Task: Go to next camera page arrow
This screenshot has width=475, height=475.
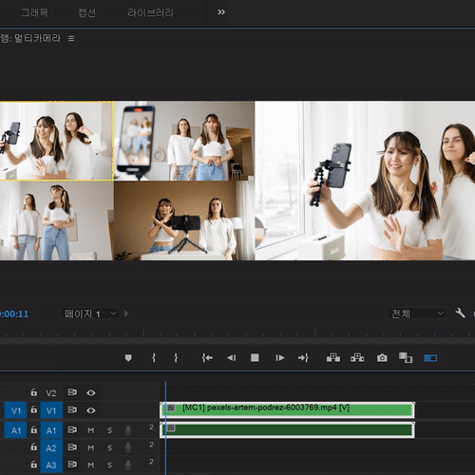Action: (126, 313)
